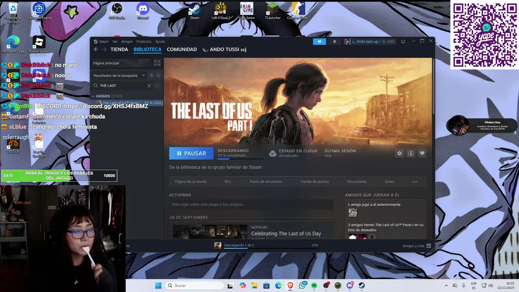
Task: Open Microsoft Edge desktop shortcut
Action: pos(13,45)
